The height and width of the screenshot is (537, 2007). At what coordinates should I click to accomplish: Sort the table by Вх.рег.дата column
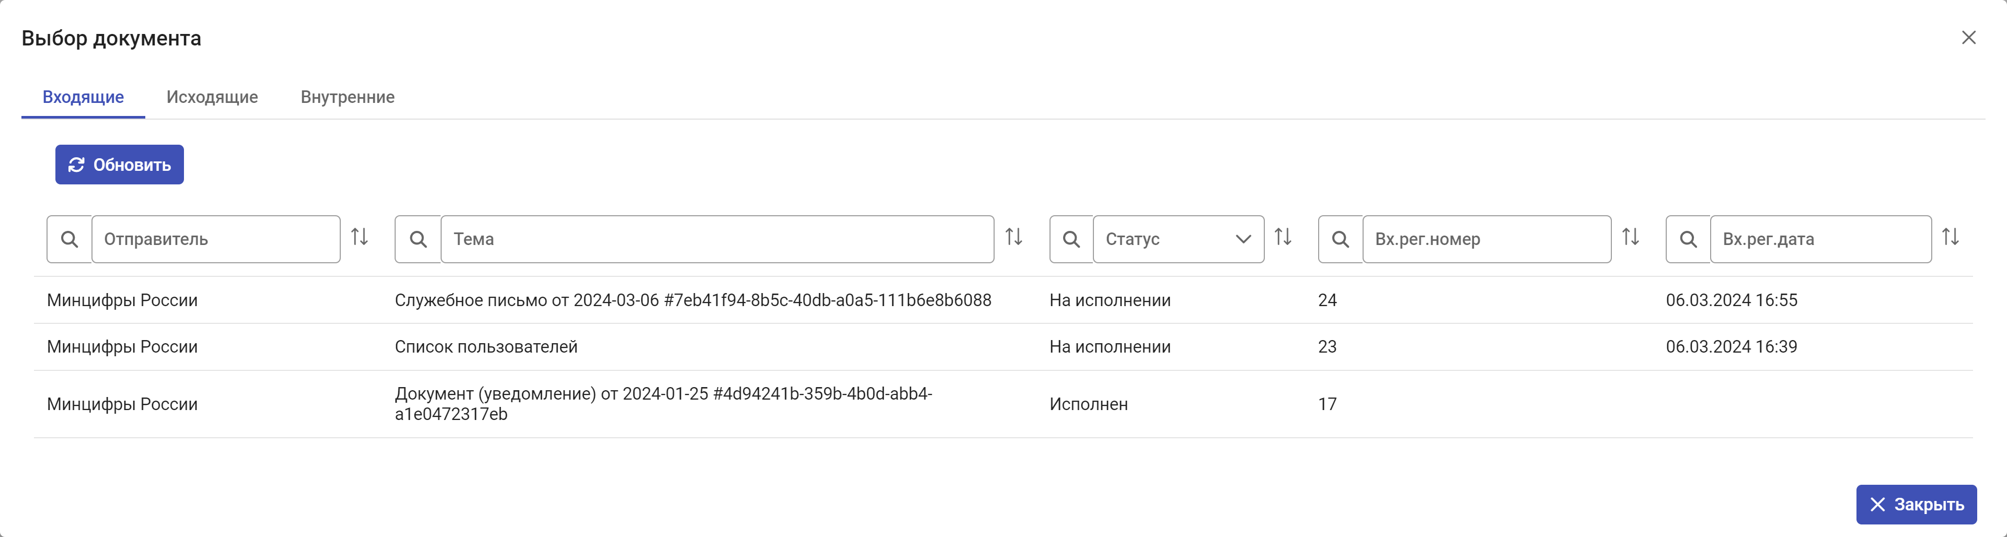click(x=1950, y=237)
